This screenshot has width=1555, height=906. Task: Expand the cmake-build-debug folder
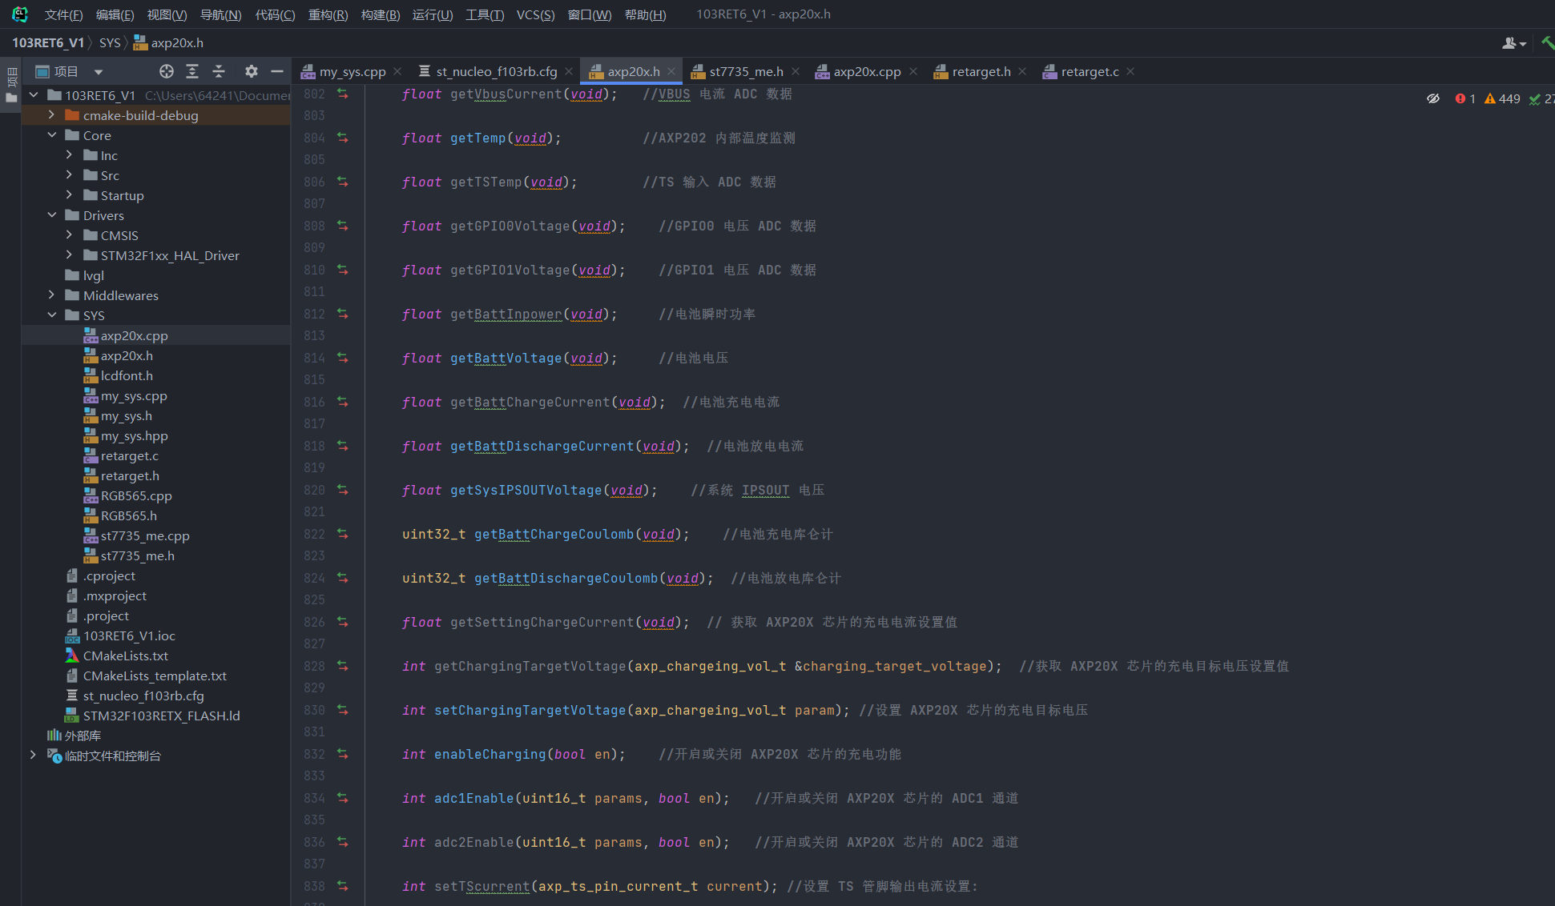pyautogui.click(x=51, y=115)
